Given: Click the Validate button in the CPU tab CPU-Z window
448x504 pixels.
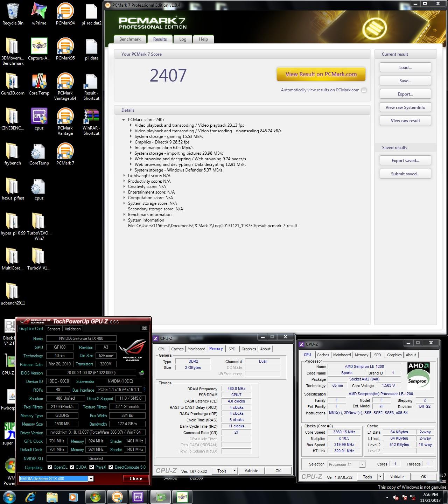Looking at the screenshot, I should (x=397, y=477).
